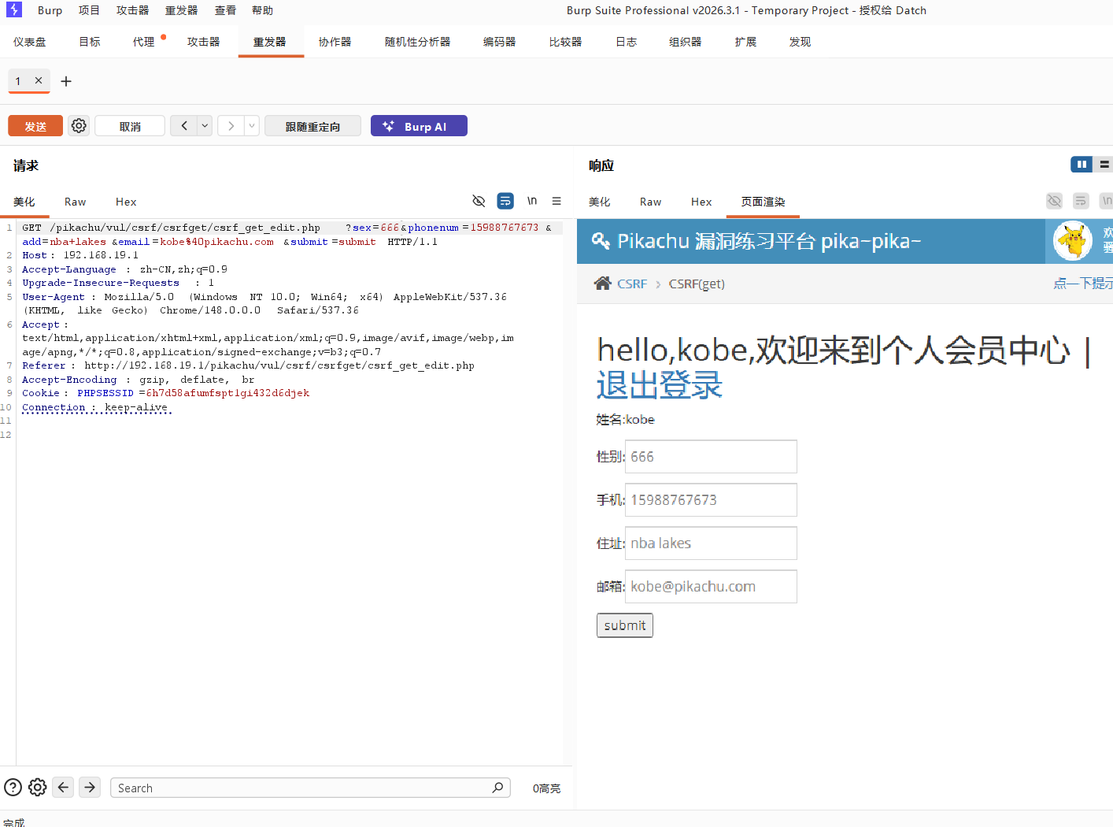
Task: Switch to 攻击器 intruder tab
Action: (203, 42)
